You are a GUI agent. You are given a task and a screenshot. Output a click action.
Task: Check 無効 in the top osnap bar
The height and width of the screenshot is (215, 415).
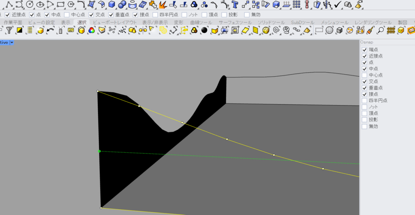point(247,15)
